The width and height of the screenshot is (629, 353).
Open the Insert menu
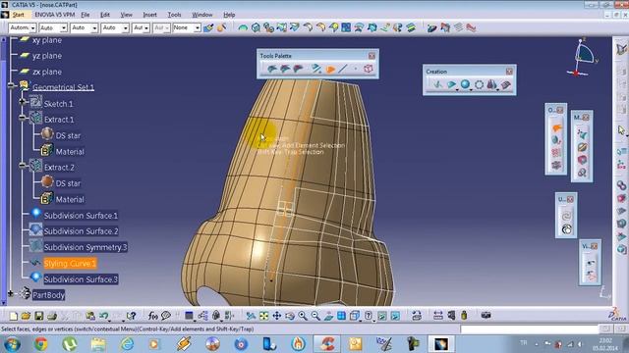point(150,15)
